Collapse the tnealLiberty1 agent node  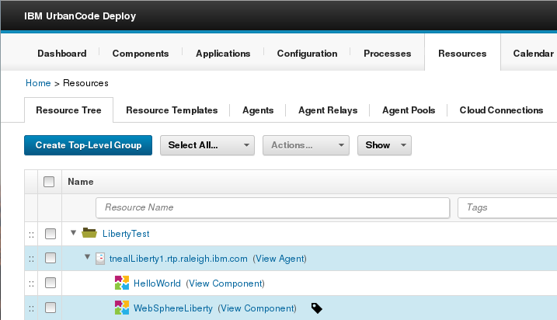click(88, 258)
